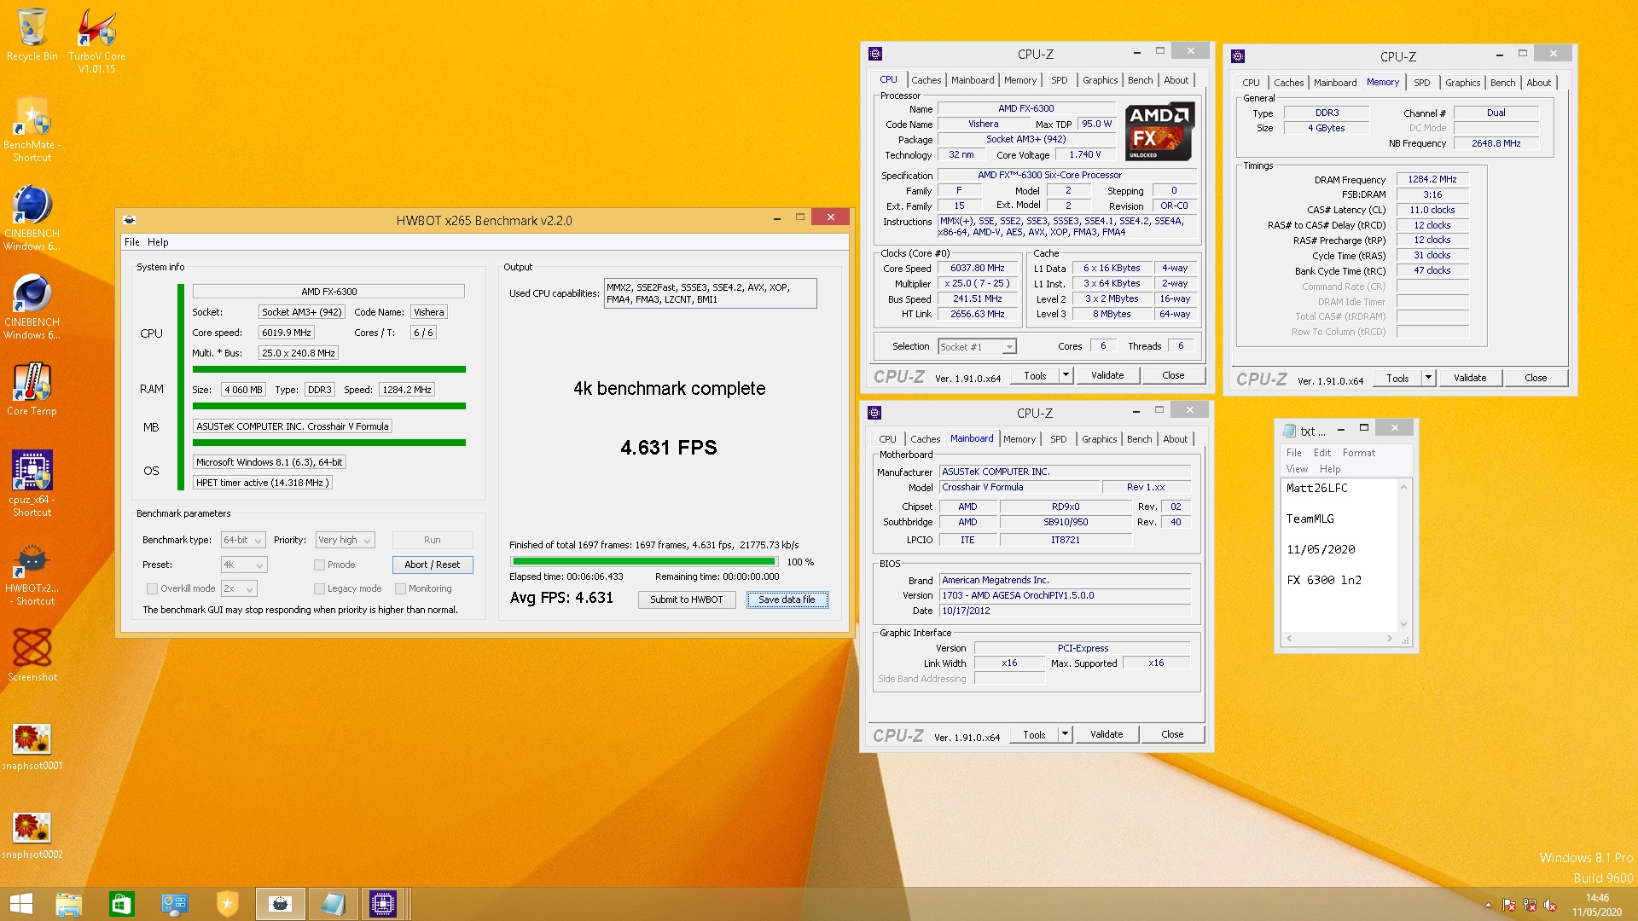The height and width of the screenshot is (921, 1638).
Task: Toggle the Pmode checkbox
Action: coord(319,565)
